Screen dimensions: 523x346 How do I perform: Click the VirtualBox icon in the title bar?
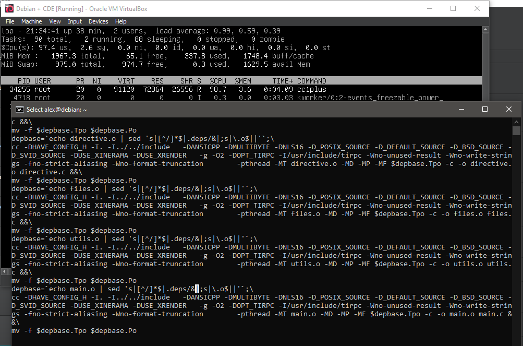coord(9,9)
